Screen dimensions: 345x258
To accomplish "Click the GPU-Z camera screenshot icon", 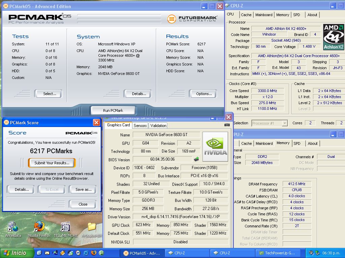I will (227, 125).
